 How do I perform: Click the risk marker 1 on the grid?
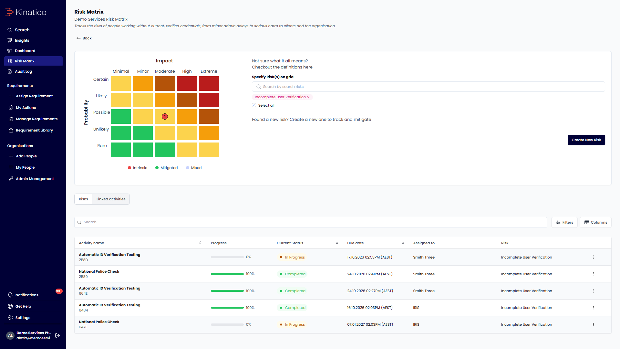click(x=165, y=117)
